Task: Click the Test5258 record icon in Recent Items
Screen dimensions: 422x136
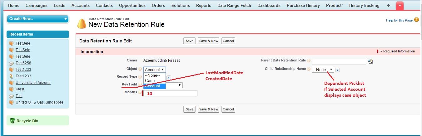Action: click(11, 63)
